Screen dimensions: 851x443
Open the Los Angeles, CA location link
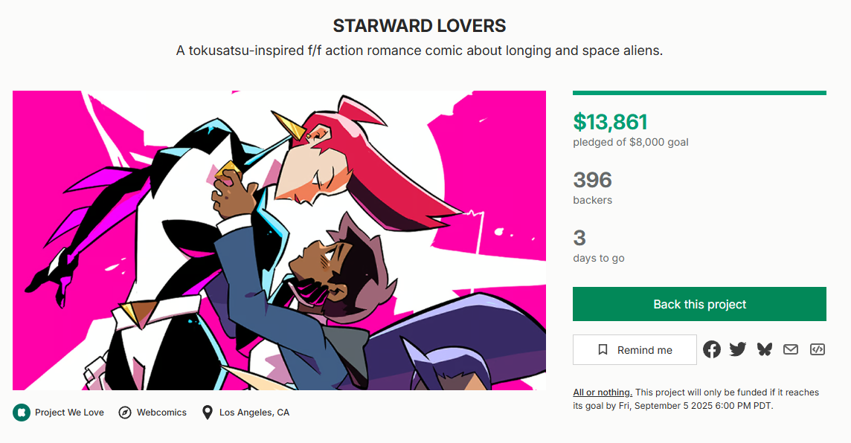click(254, 412)
